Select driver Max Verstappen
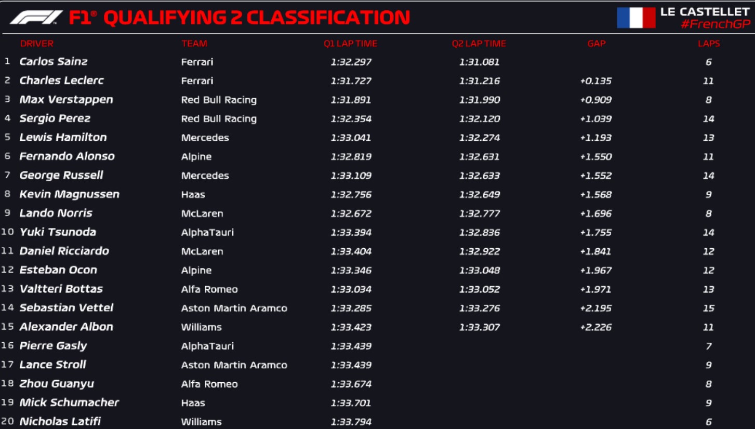The image size is (755, 429). (66, 99)
